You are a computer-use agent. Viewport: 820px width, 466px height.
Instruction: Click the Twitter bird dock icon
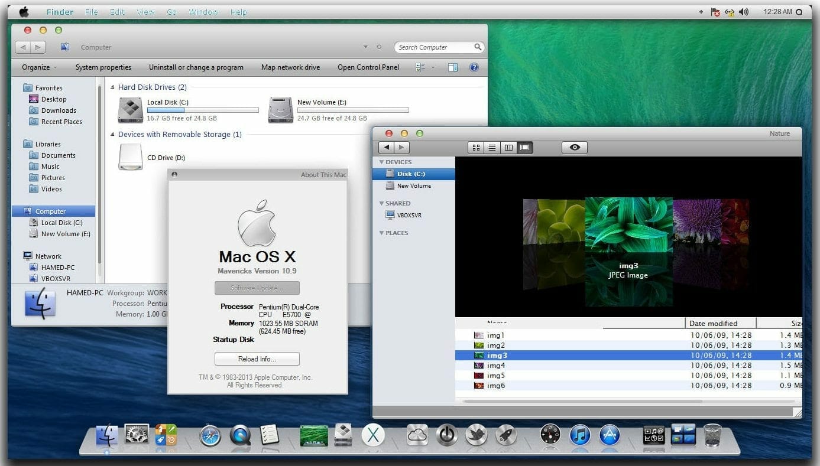477,436
